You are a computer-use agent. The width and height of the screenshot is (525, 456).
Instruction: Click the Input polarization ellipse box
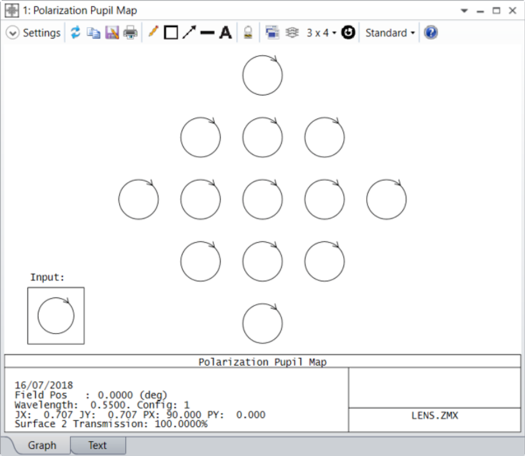(x=56, y=316)
